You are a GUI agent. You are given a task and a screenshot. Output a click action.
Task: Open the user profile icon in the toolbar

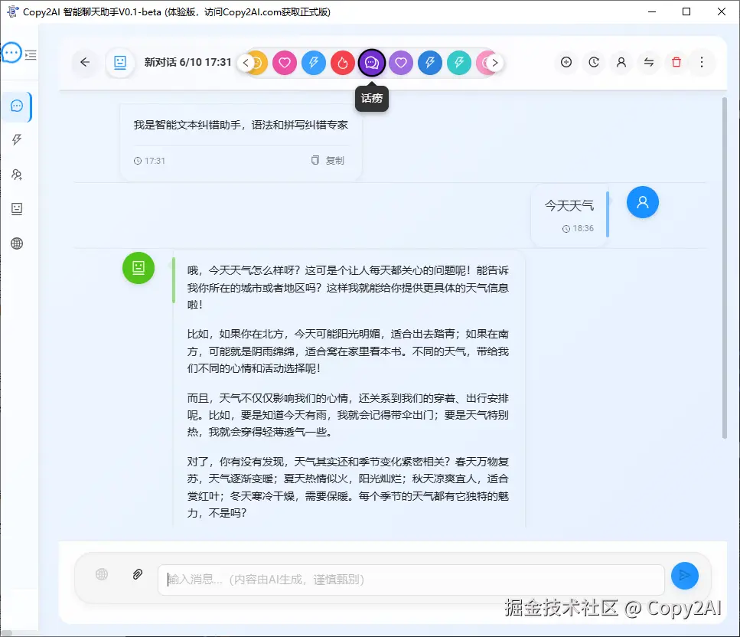pos(621,62)
